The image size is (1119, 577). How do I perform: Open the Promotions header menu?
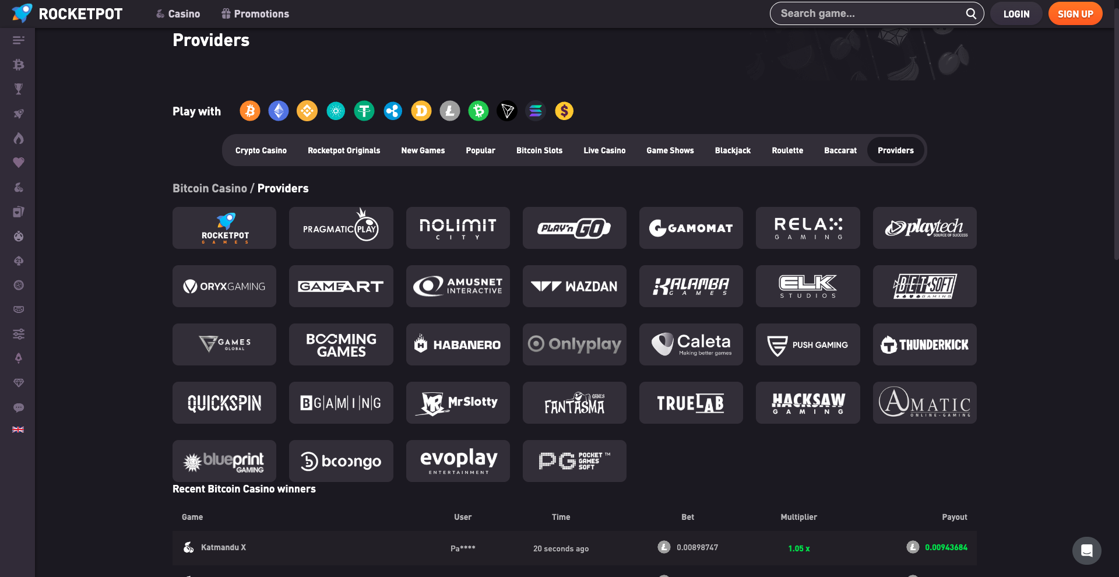(255, 14)
